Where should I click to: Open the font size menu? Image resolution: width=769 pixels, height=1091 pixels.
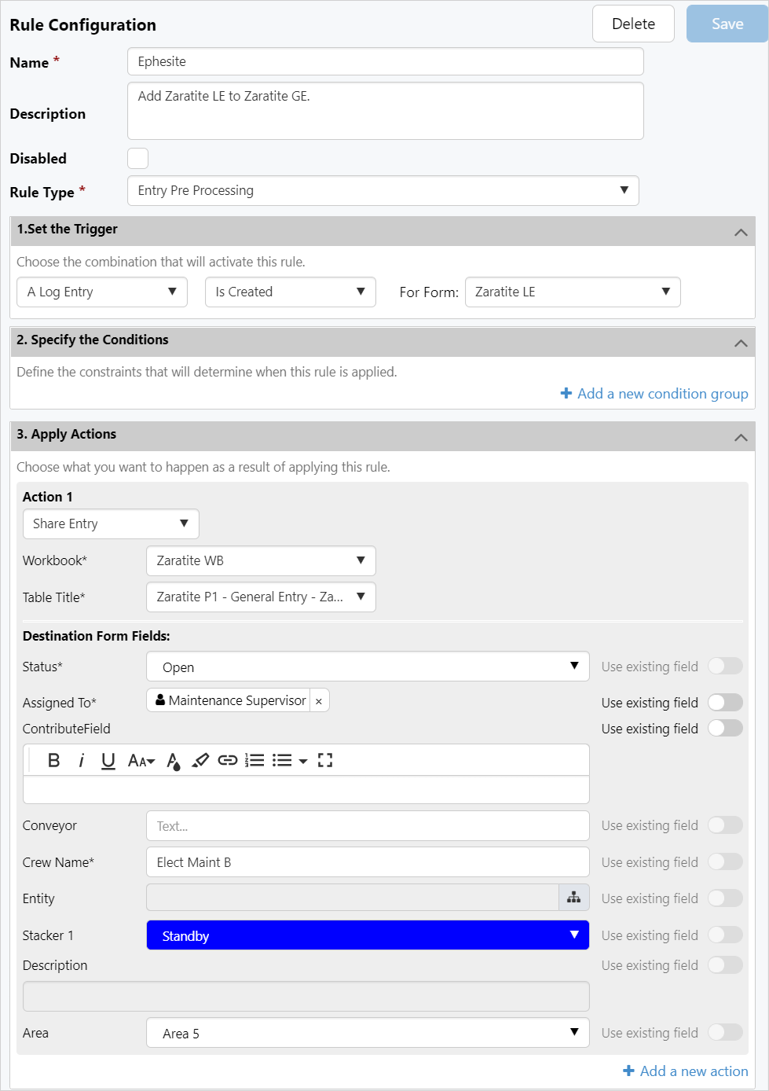141,760
